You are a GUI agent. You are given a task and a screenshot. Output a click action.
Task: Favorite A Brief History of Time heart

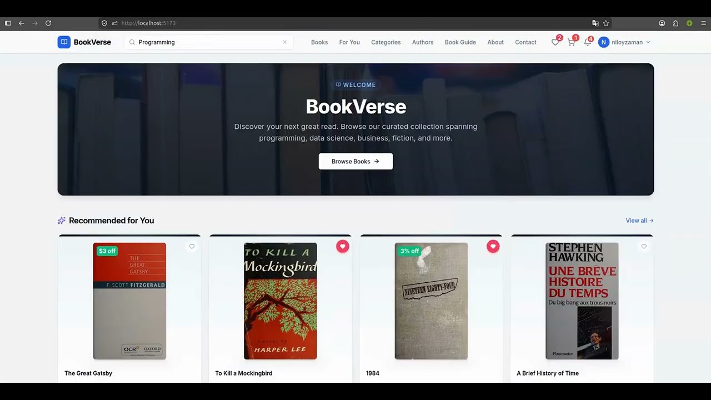[644, 247]
